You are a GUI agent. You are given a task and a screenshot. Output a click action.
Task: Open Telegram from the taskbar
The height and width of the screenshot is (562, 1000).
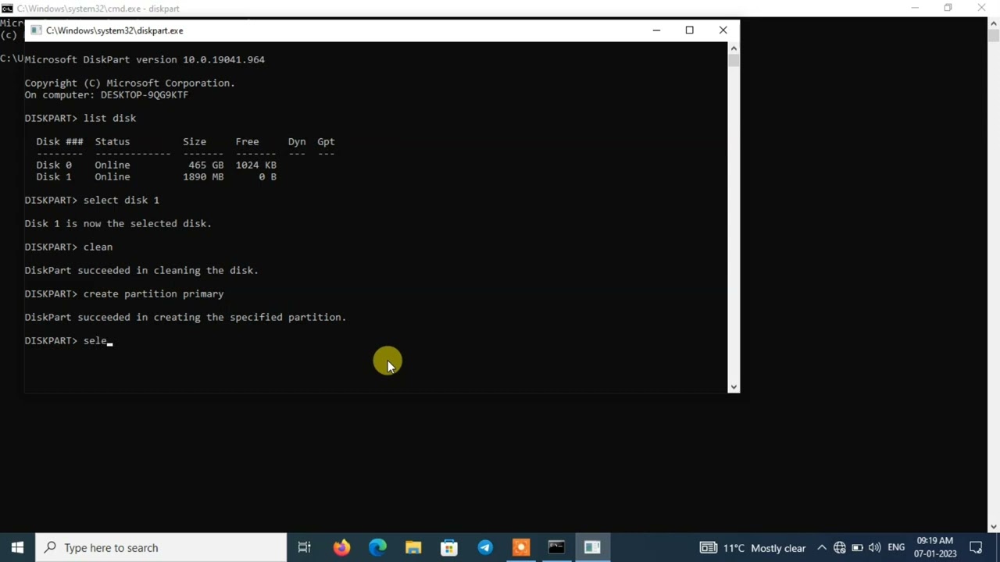485,547
